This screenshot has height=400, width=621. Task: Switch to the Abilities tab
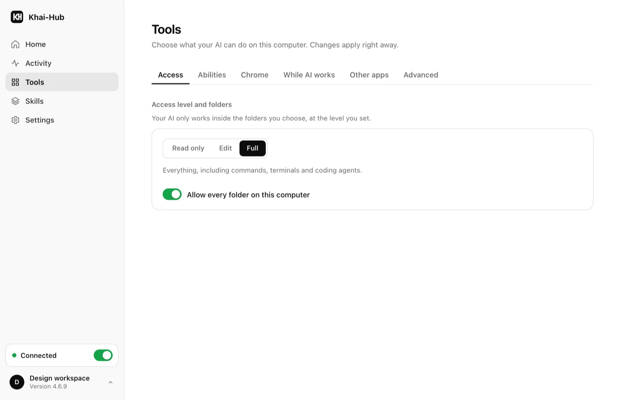(212, 75)
